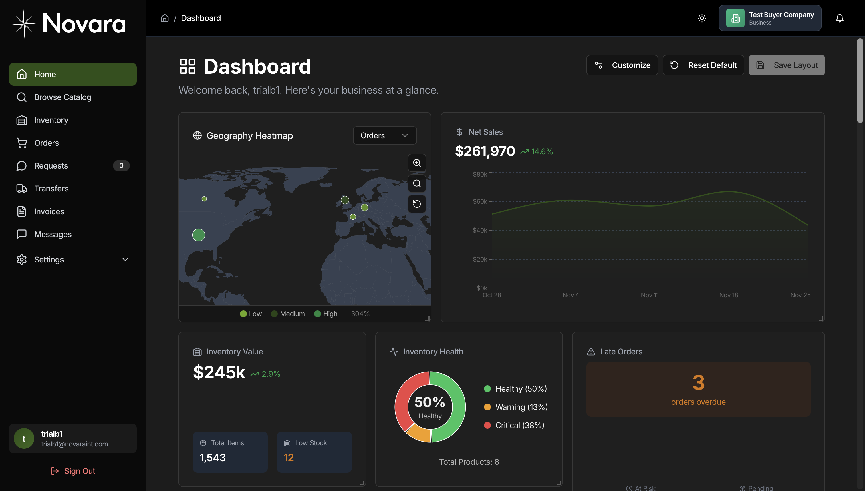Open the notifications bell
The image size is (865, 491).
840,18
